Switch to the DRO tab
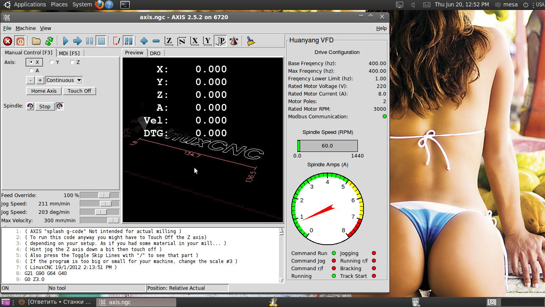The width and height of the screenshot is (545, 307). coord(155,53)
